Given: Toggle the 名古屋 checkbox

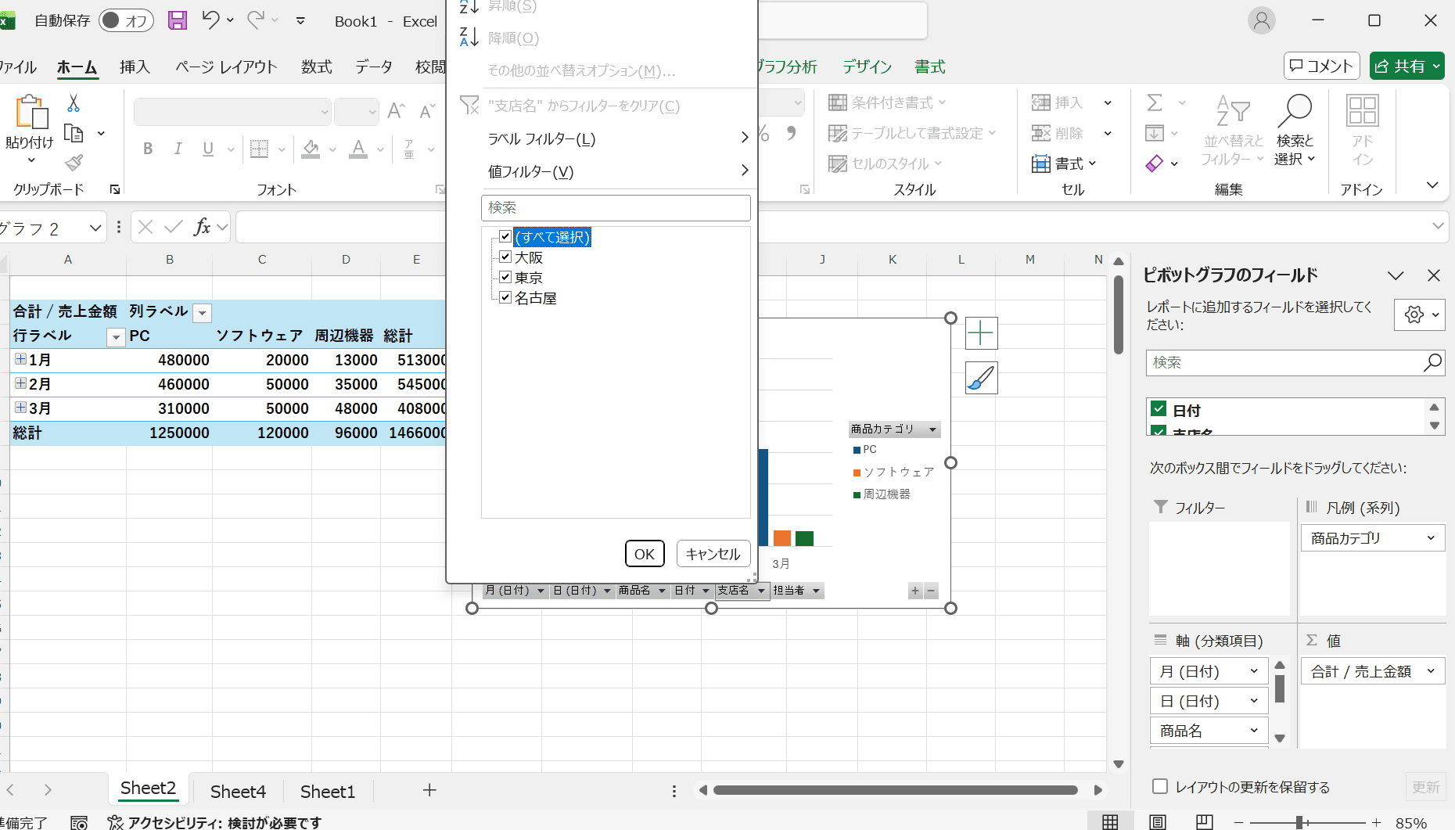Looking at the screenshot, I should pos(505,297).
